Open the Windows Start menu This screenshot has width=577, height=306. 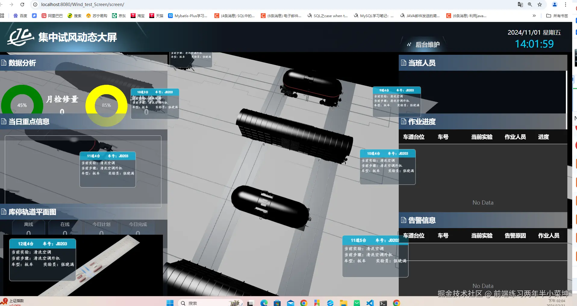coord(170,303)
